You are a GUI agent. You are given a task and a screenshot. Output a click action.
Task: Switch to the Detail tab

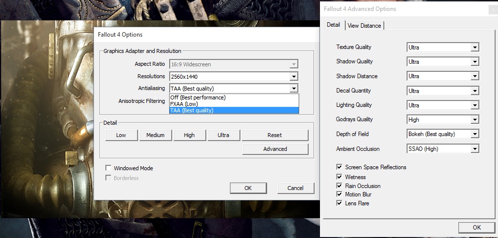(x=333, y=25)
